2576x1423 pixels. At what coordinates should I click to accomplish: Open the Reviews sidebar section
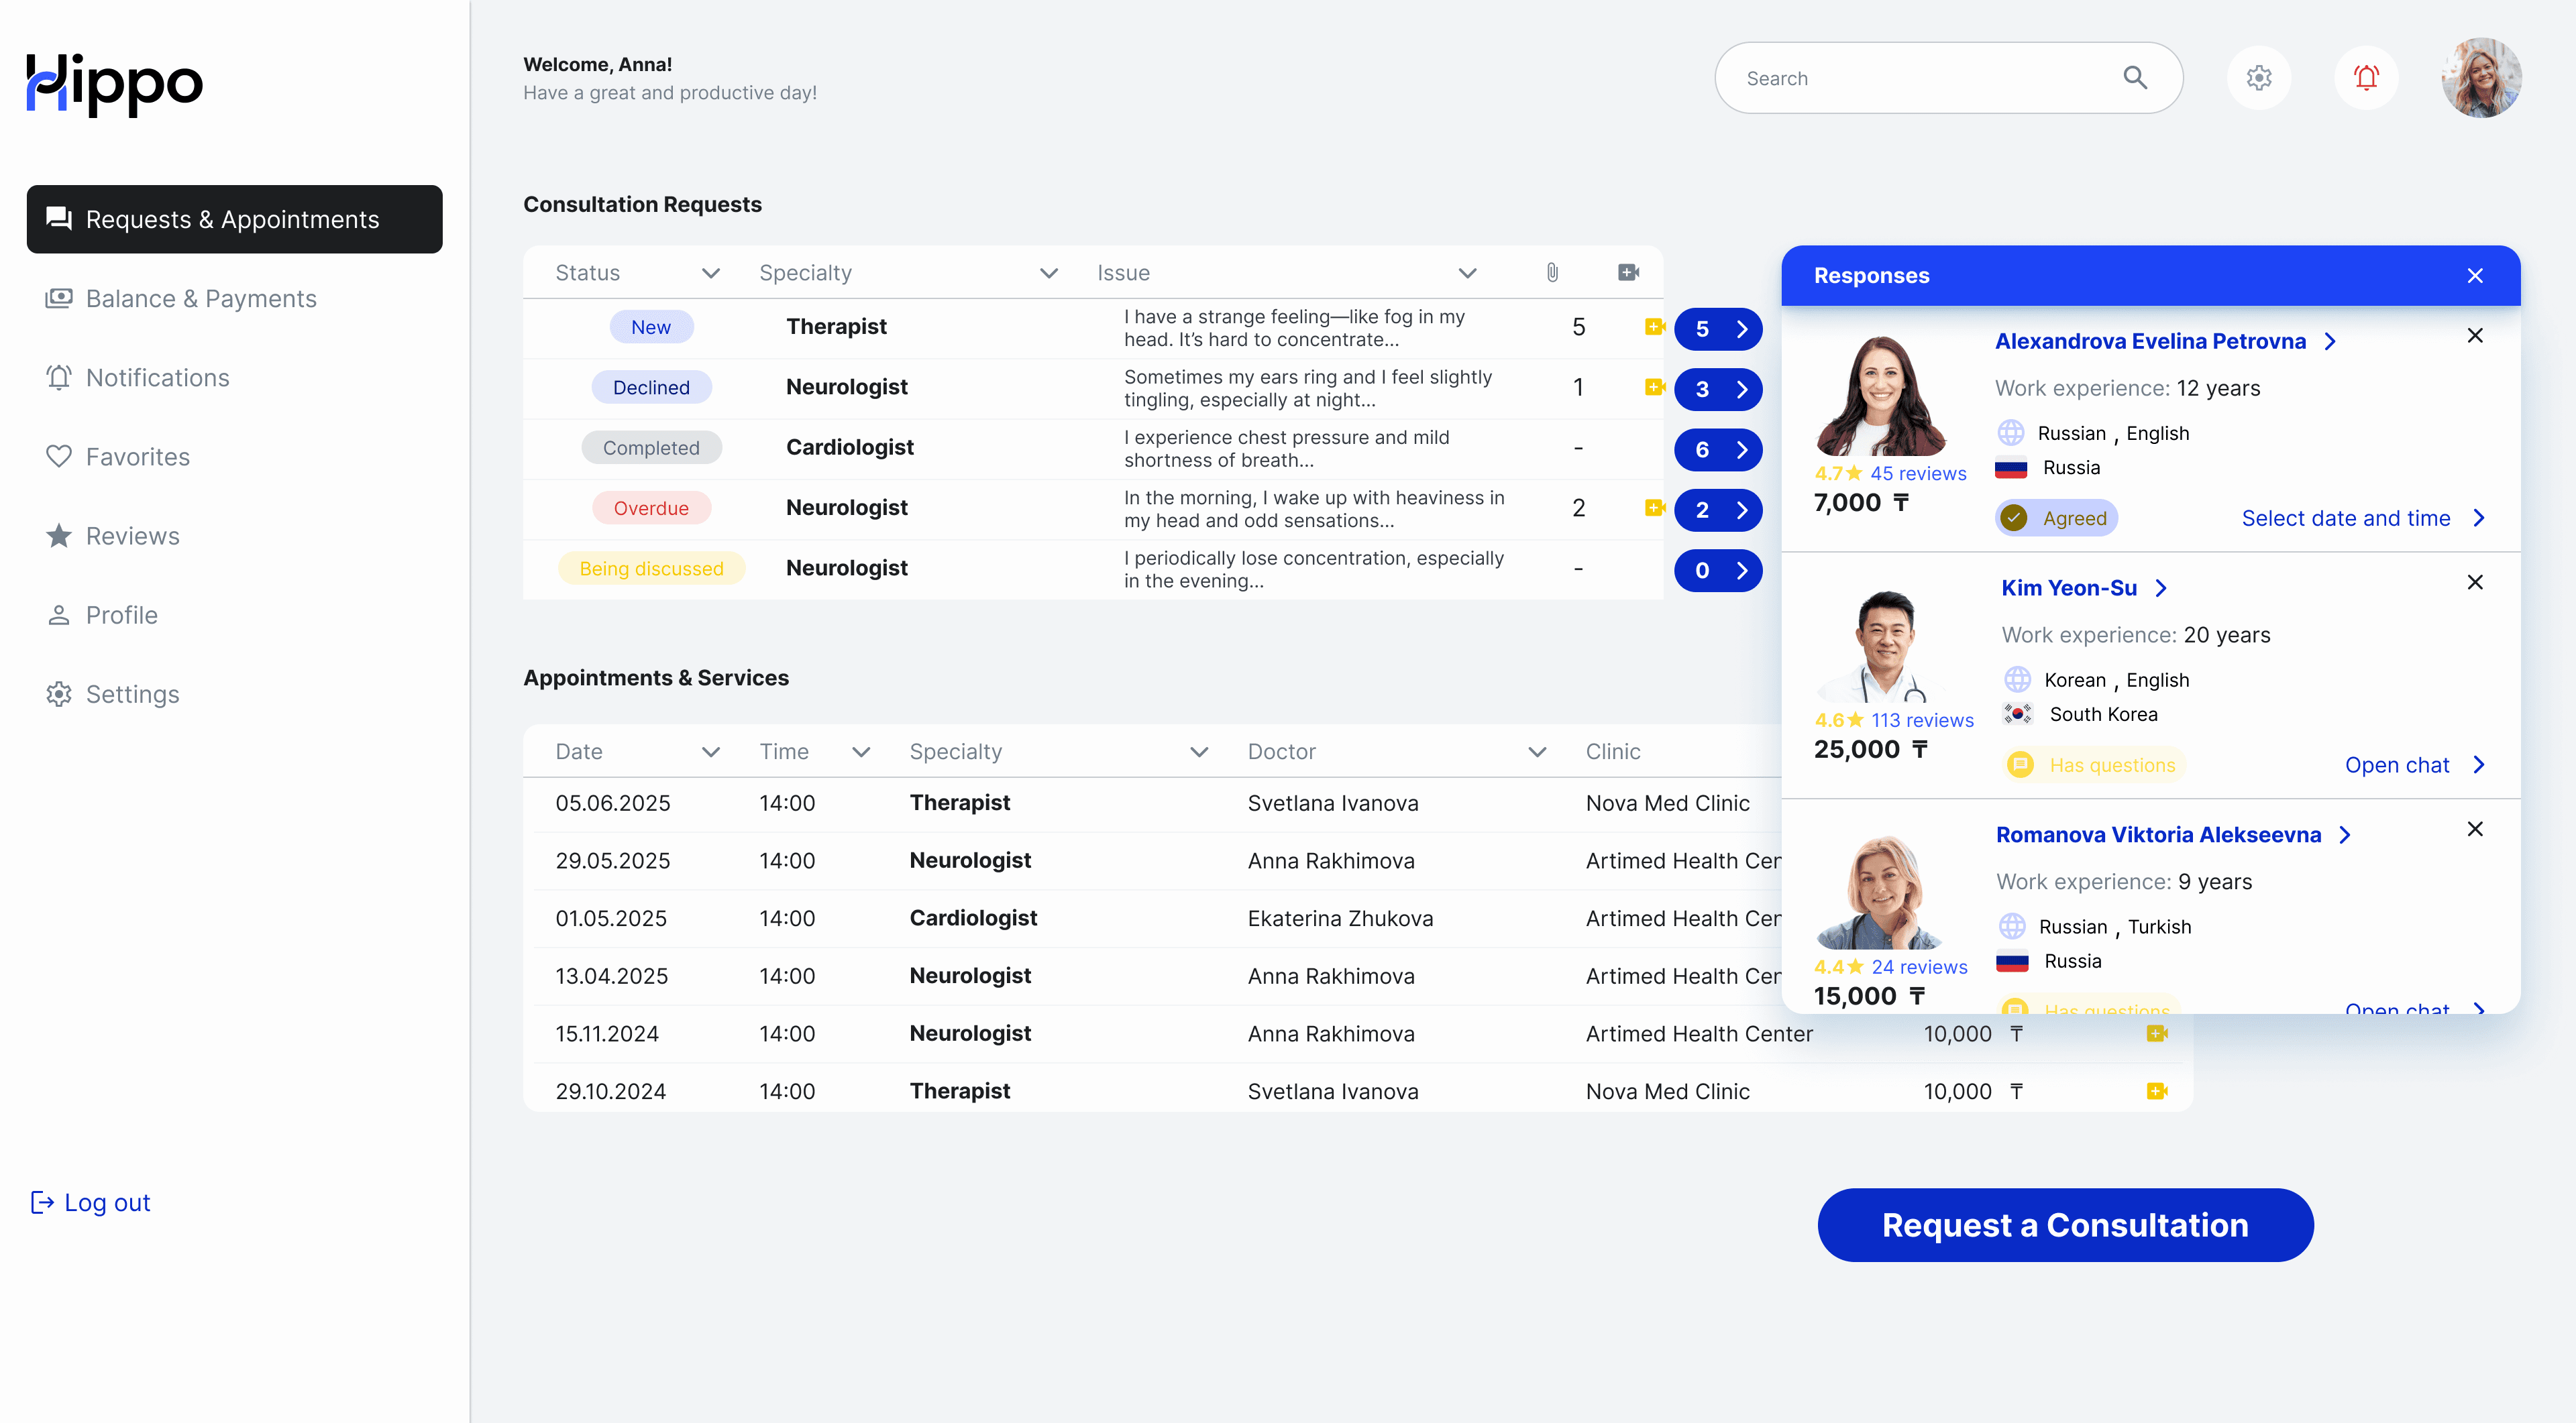coord(132,536)
